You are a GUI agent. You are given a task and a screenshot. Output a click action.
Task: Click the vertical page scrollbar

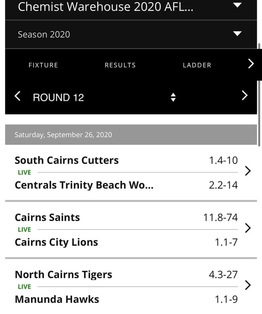tap(259, 95)
